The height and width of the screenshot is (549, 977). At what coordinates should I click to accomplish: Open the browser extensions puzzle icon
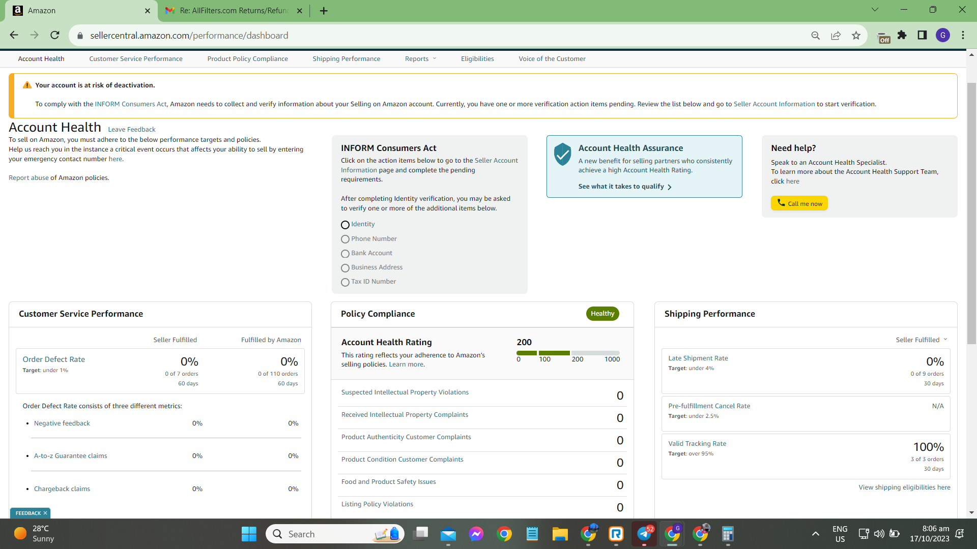(902, 35)
